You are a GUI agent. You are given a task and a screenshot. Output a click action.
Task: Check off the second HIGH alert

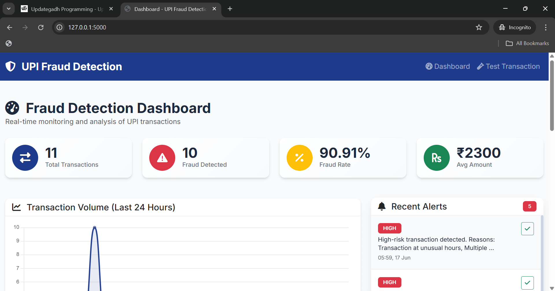click(x=527, y=283)
